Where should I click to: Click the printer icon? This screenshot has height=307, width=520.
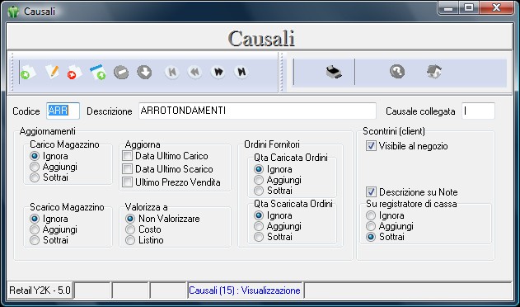pos(333,72)
